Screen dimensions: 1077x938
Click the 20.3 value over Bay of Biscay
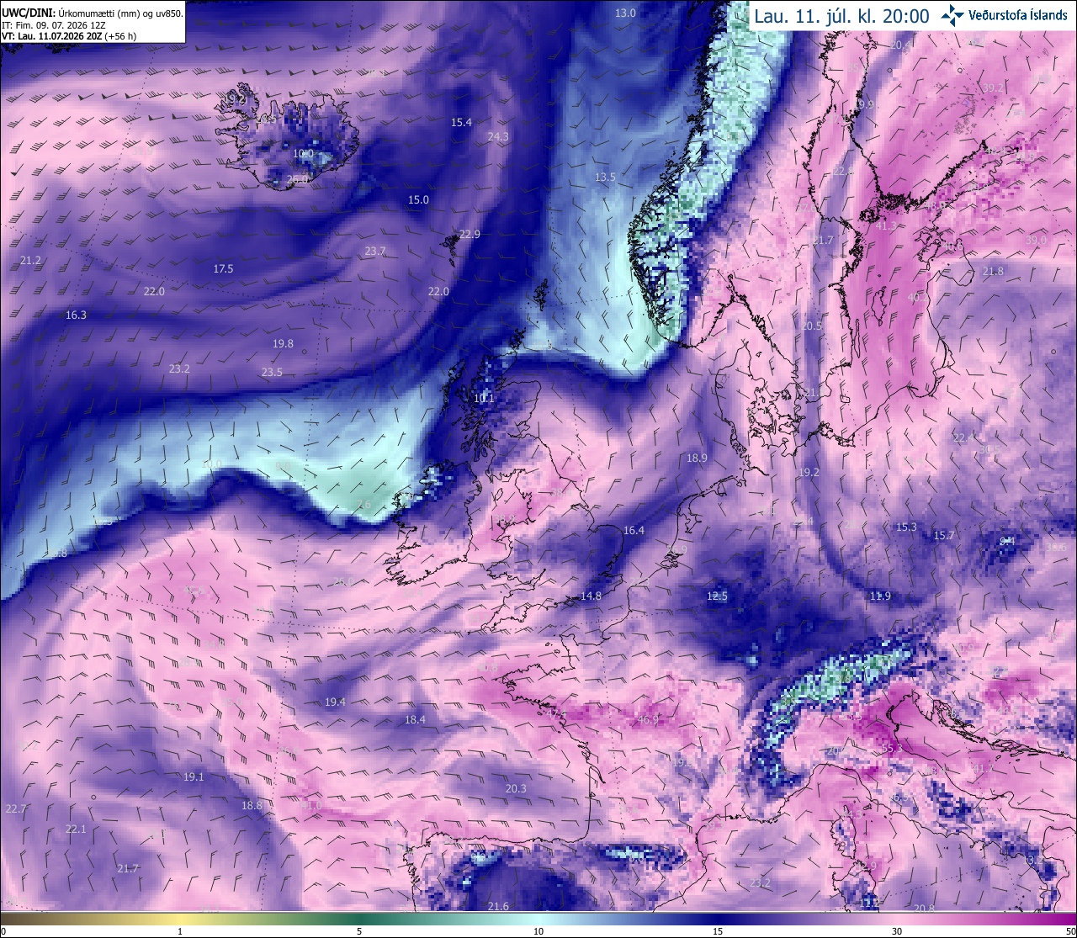(x=516, y=788)
